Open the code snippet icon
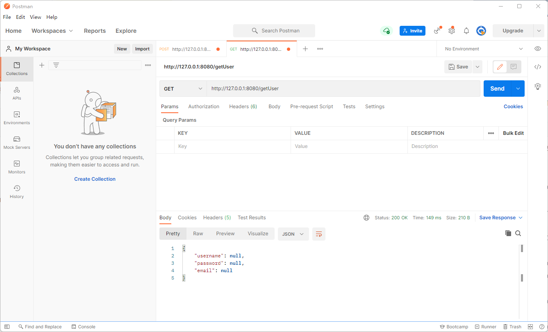Screen dimensions: 548x332 click(x=538, y=67)
